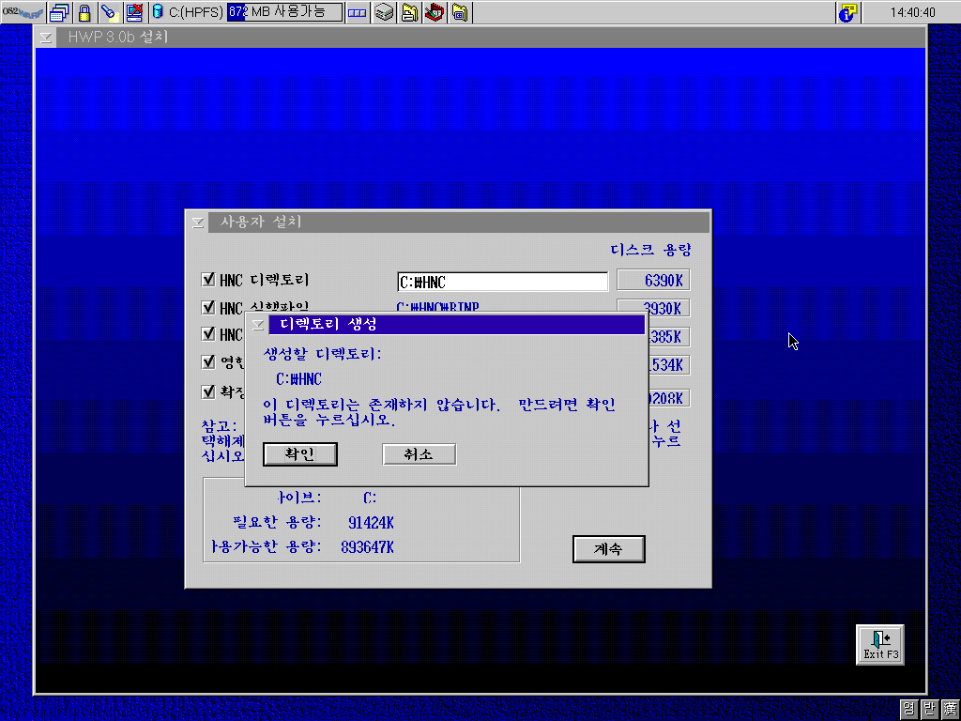
Task: Click the 계속 button
Action: (608, 548)
